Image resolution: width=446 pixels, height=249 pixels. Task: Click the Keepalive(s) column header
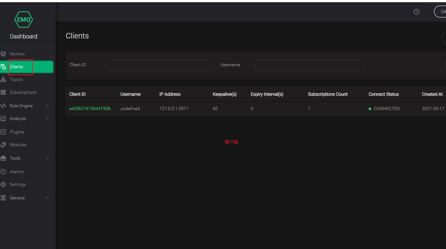click(225, 94)
